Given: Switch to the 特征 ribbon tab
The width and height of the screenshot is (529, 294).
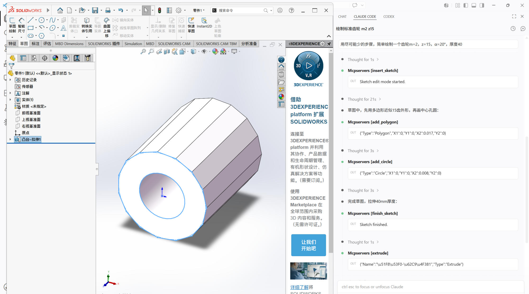Looking at the screenshot, I should pos(12,44).
